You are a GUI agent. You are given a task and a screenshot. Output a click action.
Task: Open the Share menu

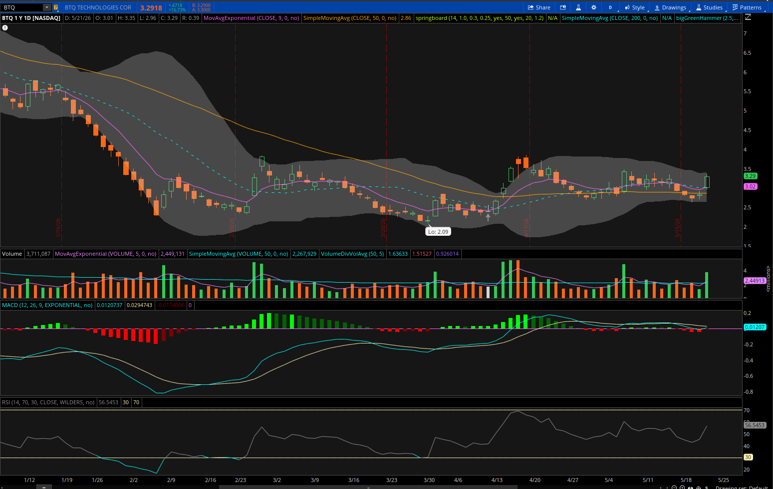point(539,7)
